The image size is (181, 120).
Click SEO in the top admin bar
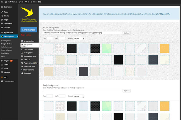(x=40, y=2)
